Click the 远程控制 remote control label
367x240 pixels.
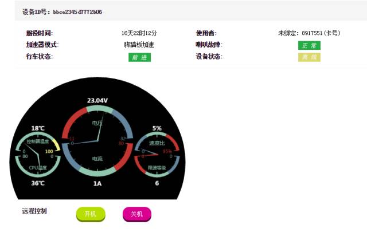[x=34, y=211]
